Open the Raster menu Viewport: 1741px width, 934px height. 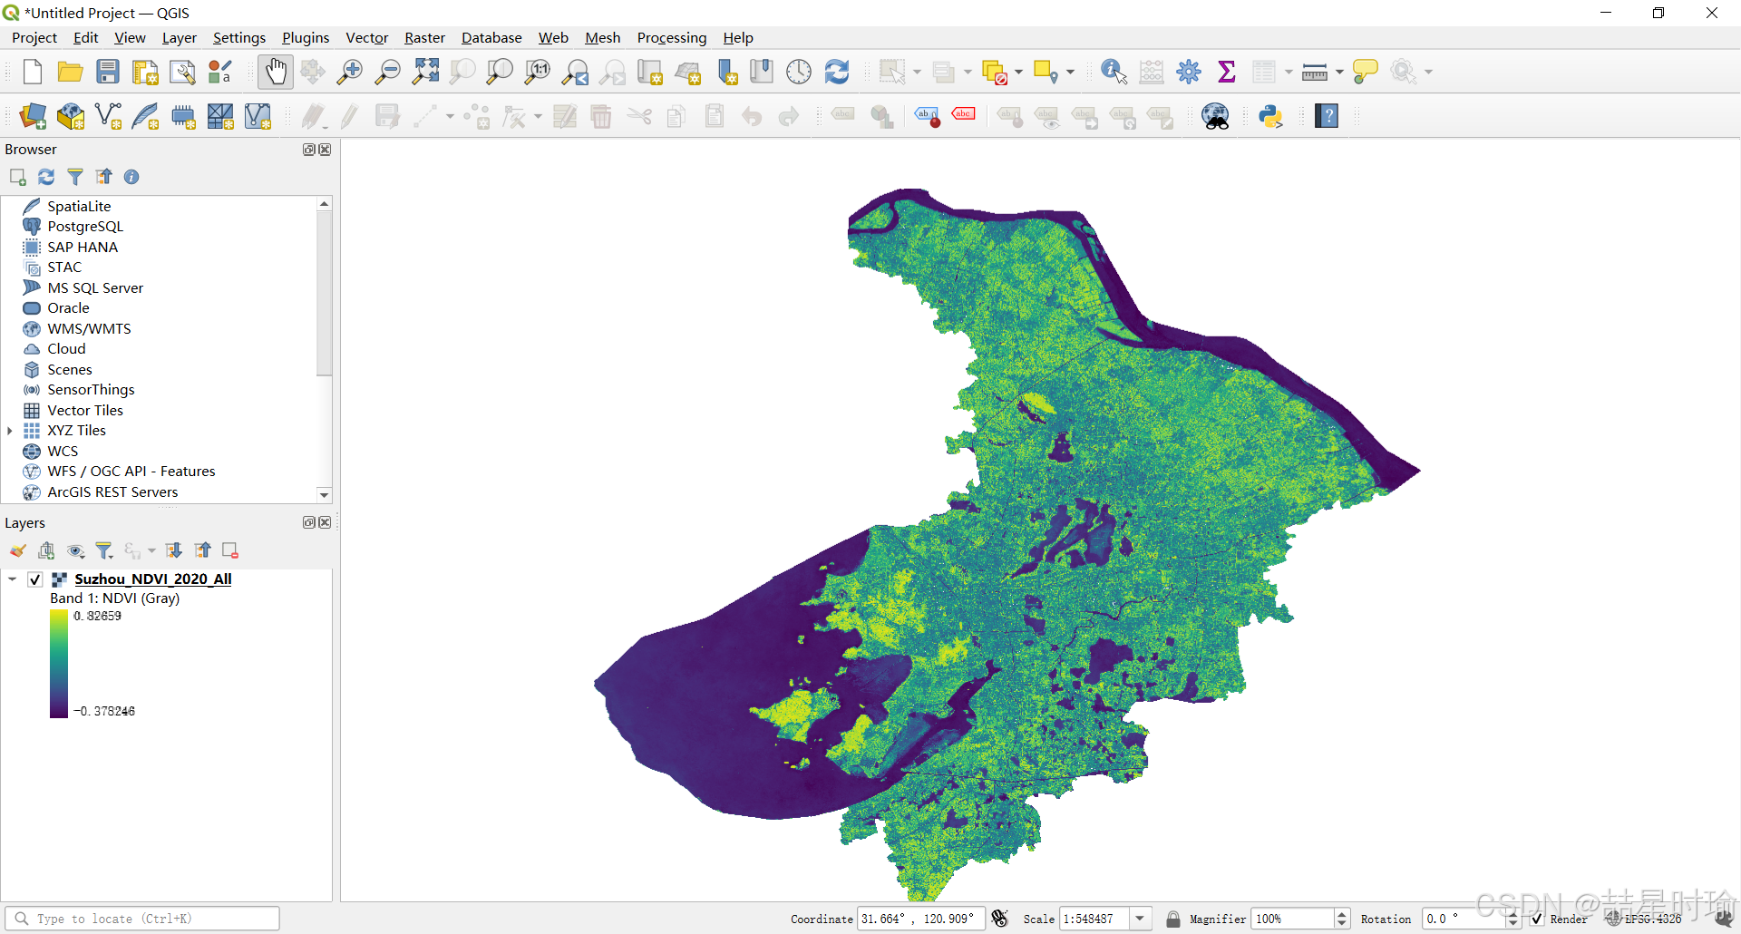pyautogui.click(x=423, y=37)
